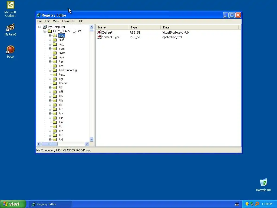This screenshot has width=277, height=208.
Task: Click the tree horizontal scroll right arrow
Action: [x=87, y=144]
